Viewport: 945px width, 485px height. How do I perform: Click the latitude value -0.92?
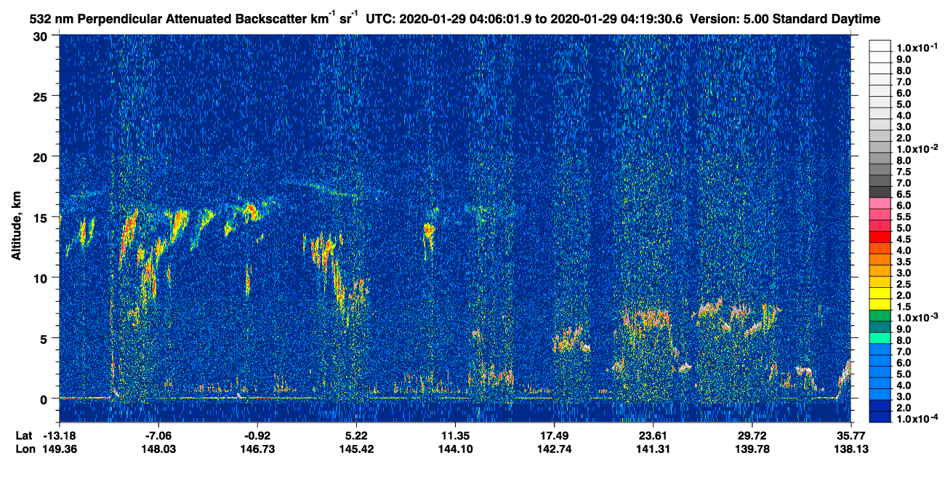click(258, 436)
